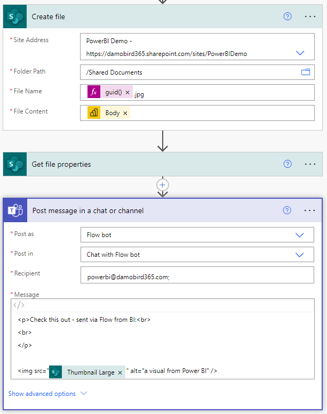This screenshot has width=327, height=414.
Task: Click the Power BI Body token icon
Action: click(x=94, y=113)
